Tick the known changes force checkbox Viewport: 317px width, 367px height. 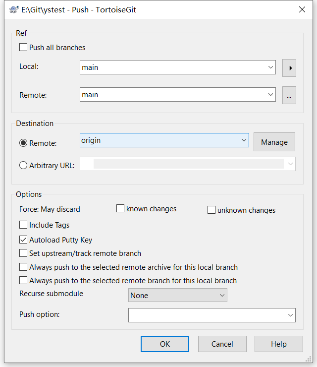pos(120,208)
